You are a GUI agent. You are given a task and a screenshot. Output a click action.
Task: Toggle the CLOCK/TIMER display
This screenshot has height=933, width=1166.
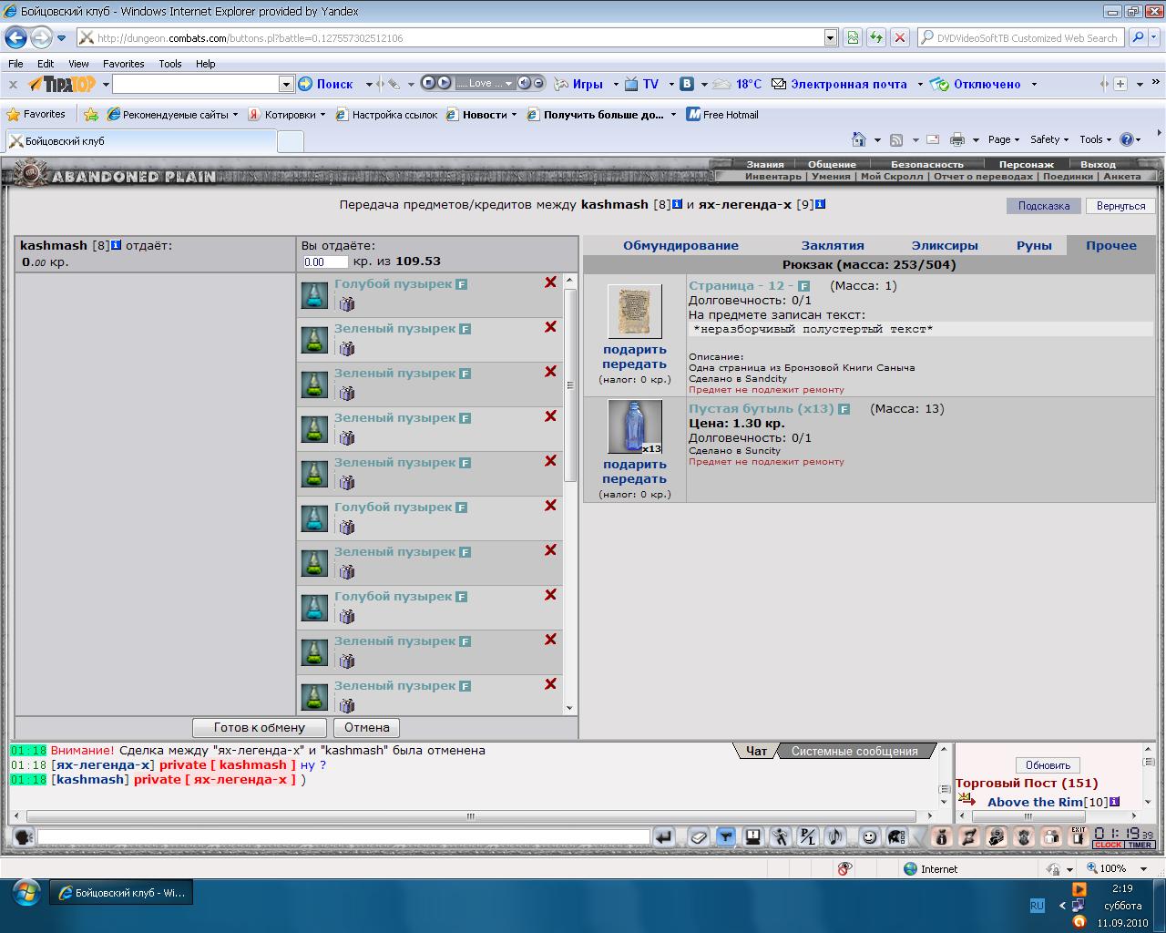click(x=1124, y=845)
